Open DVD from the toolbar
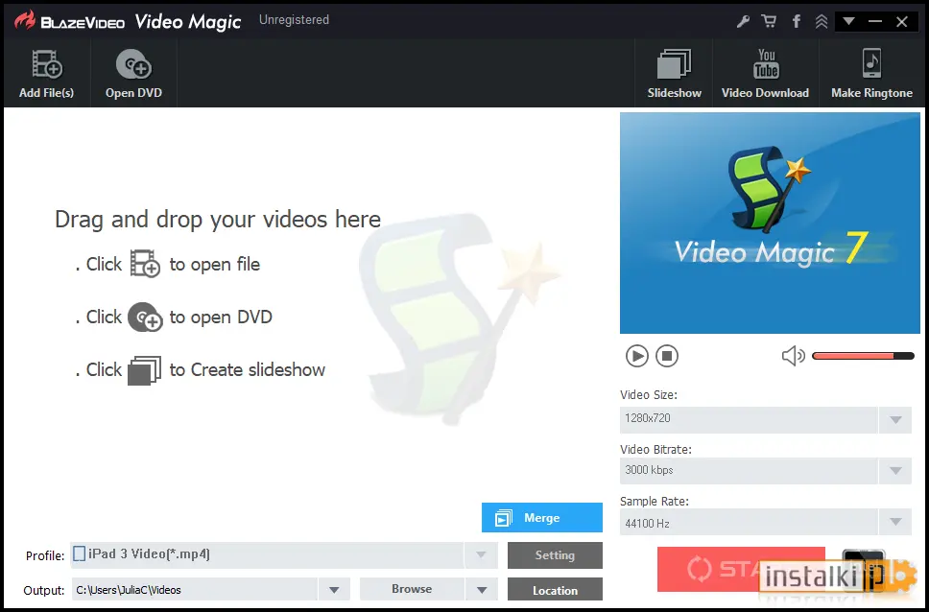929x612 pixels. (x=134, y=74)
